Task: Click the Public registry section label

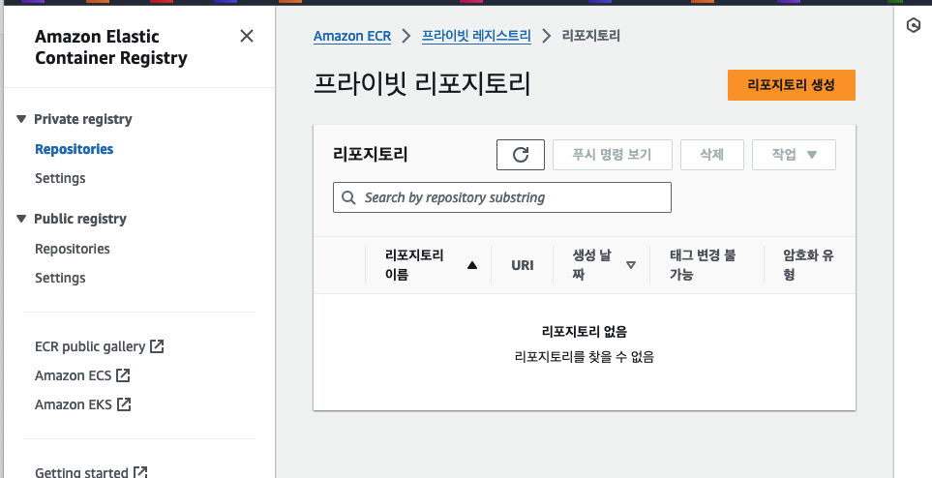Action: pos(80,220)
